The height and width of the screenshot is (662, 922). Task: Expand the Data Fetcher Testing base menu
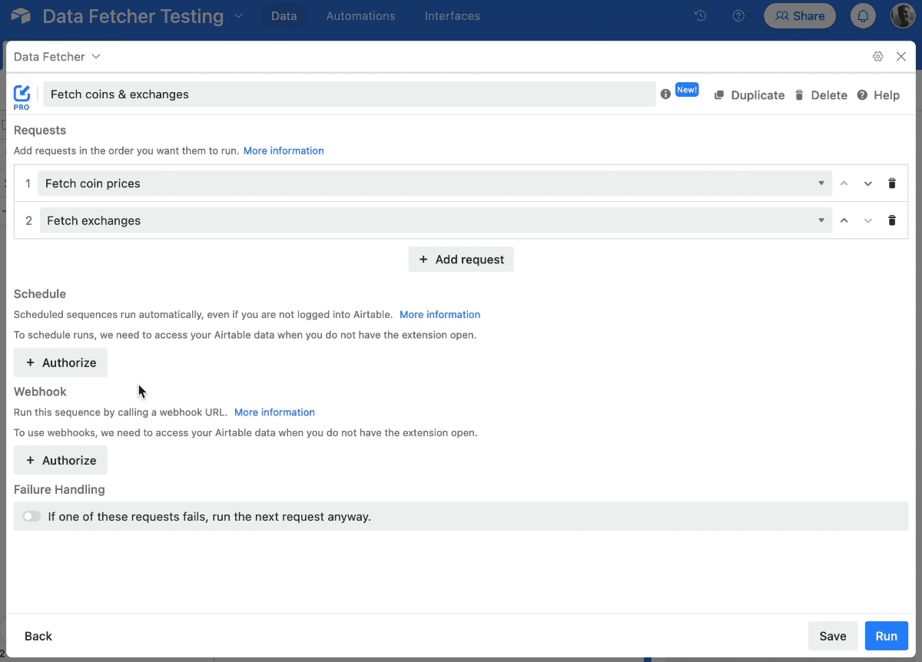click(237, 16)
